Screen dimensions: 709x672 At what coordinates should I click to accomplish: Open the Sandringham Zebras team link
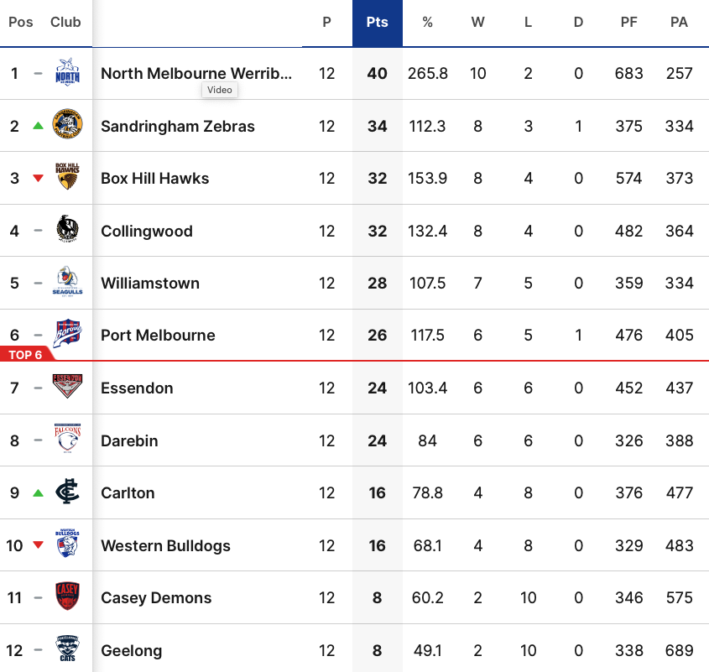[178, 126]
